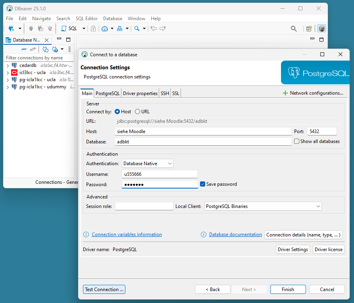Open the Authentication Database Native dropdown
This screenshot has height=303, width=354.
[148, 164]
